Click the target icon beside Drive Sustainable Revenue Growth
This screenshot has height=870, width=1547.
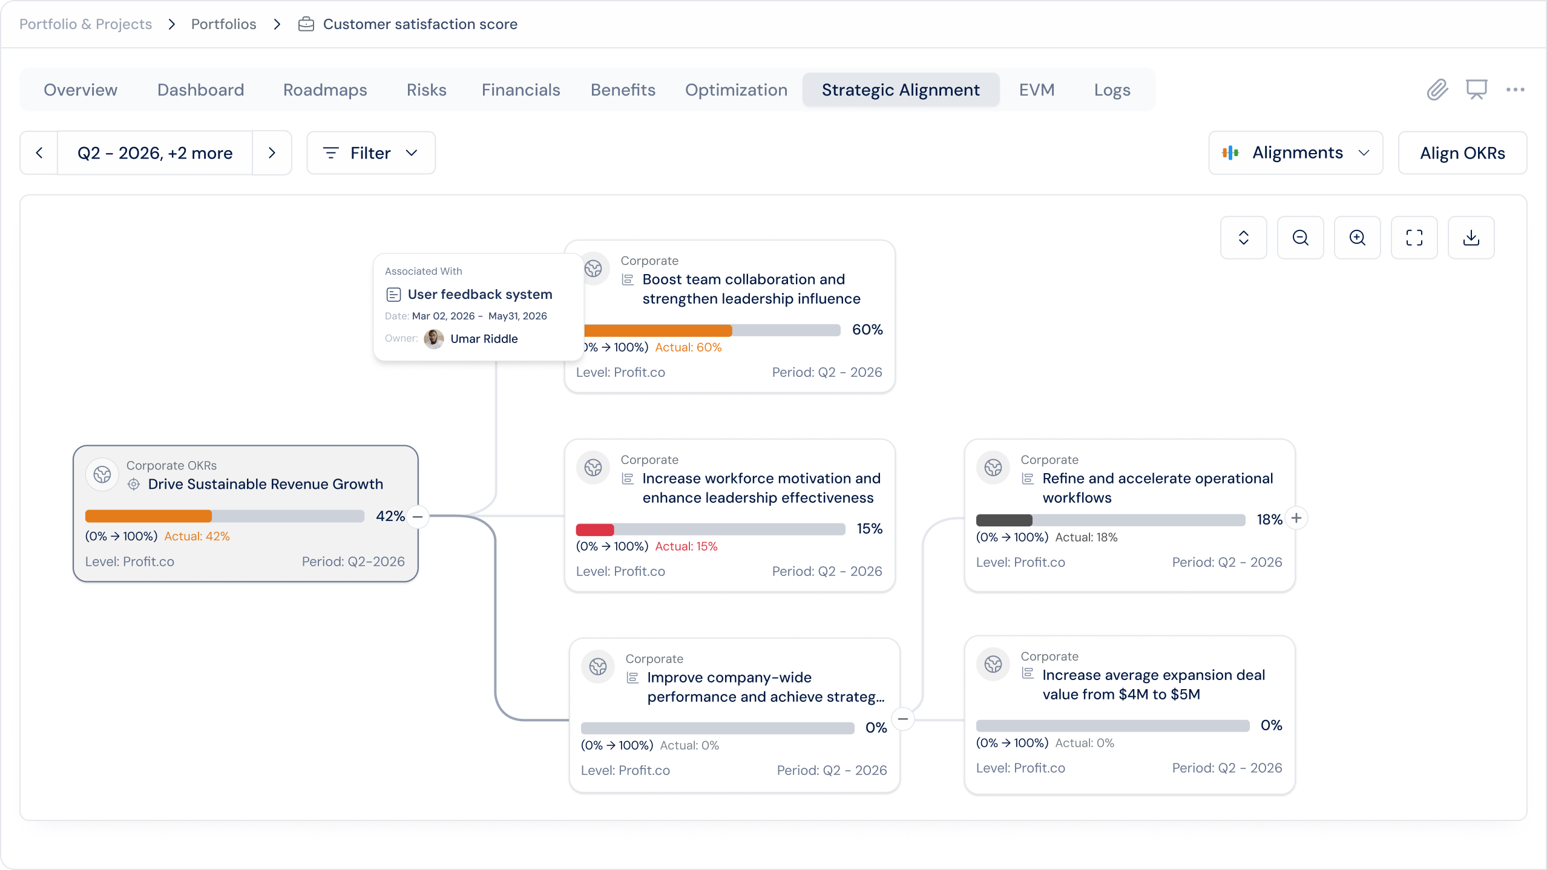[134, 484]
